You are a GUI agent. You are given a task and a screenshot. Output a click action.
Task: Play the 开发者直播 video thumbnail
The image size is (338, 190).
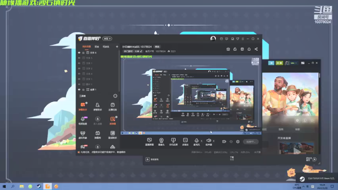coord(297,148)
